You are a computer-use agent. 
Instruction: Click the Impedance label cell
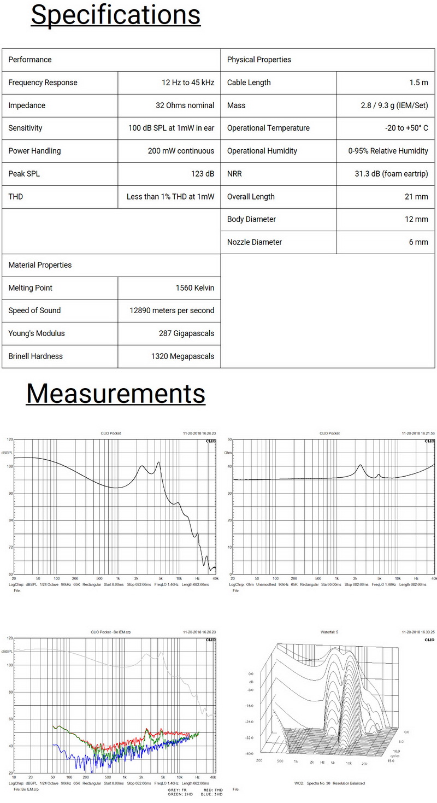click(60, 105)
